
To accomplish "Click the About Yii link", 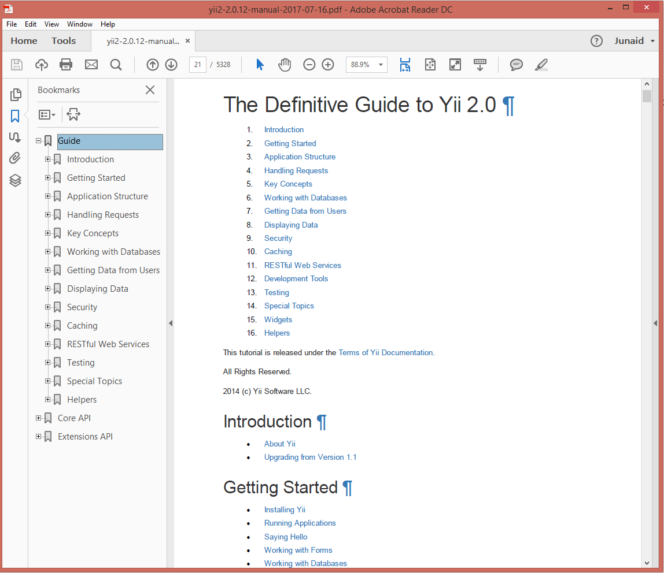I will click(280, 444).
